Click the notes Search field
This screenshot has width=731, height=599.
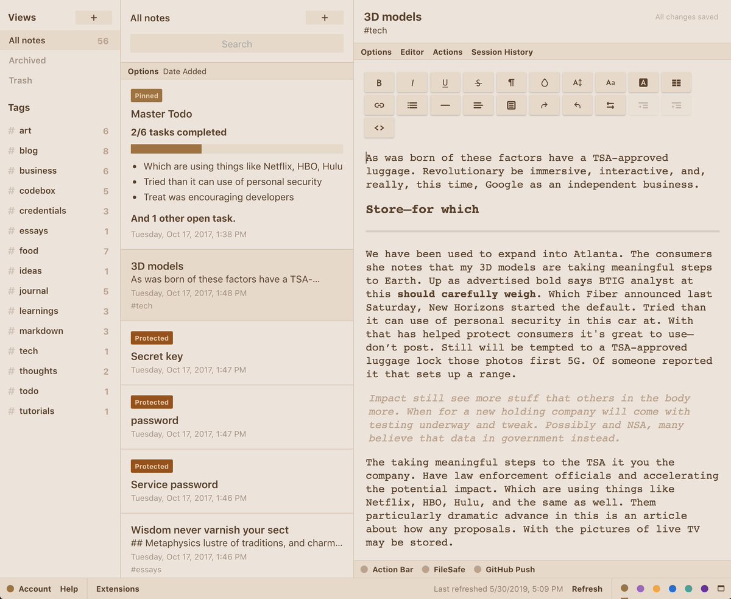click(237, 44)
